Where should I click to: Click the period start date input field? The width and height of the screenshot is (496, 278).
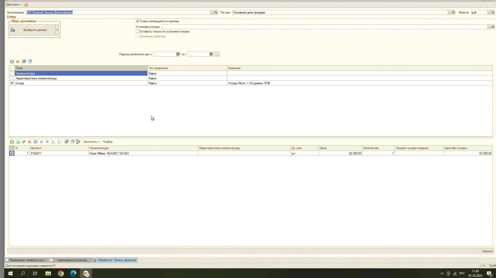(x=165, y=54)
